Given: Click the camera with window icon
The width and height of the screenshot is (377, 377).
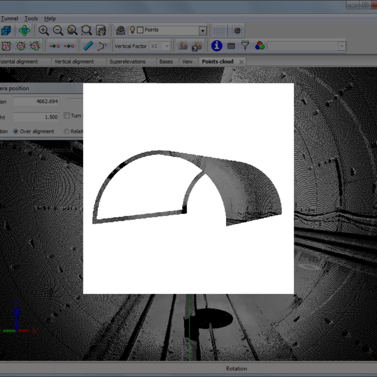Looking at the screenshot, I should (197, 46).
